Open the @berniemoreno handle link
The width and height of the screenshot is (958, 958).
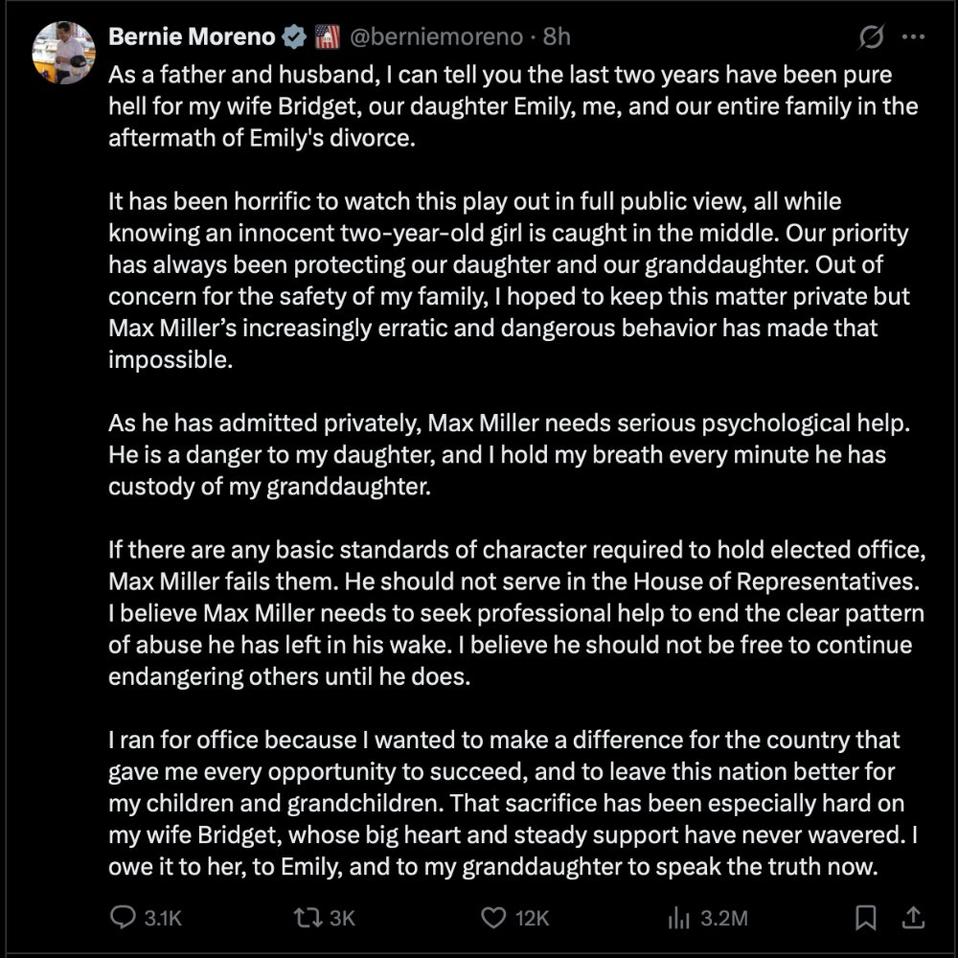coord(436,37)
